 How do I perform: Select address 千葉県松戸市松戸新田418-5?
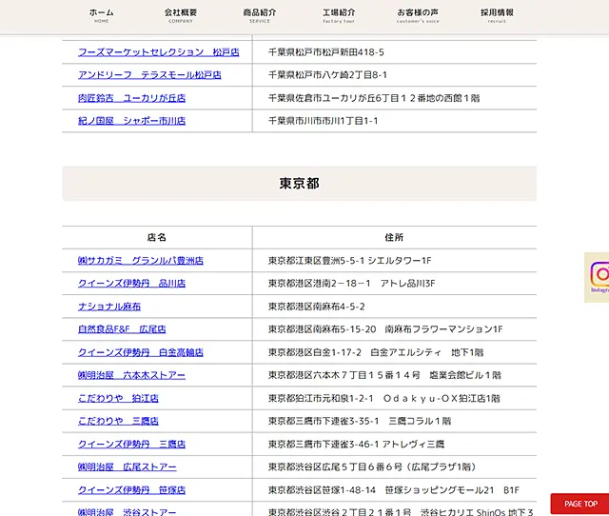pos(326,52)
